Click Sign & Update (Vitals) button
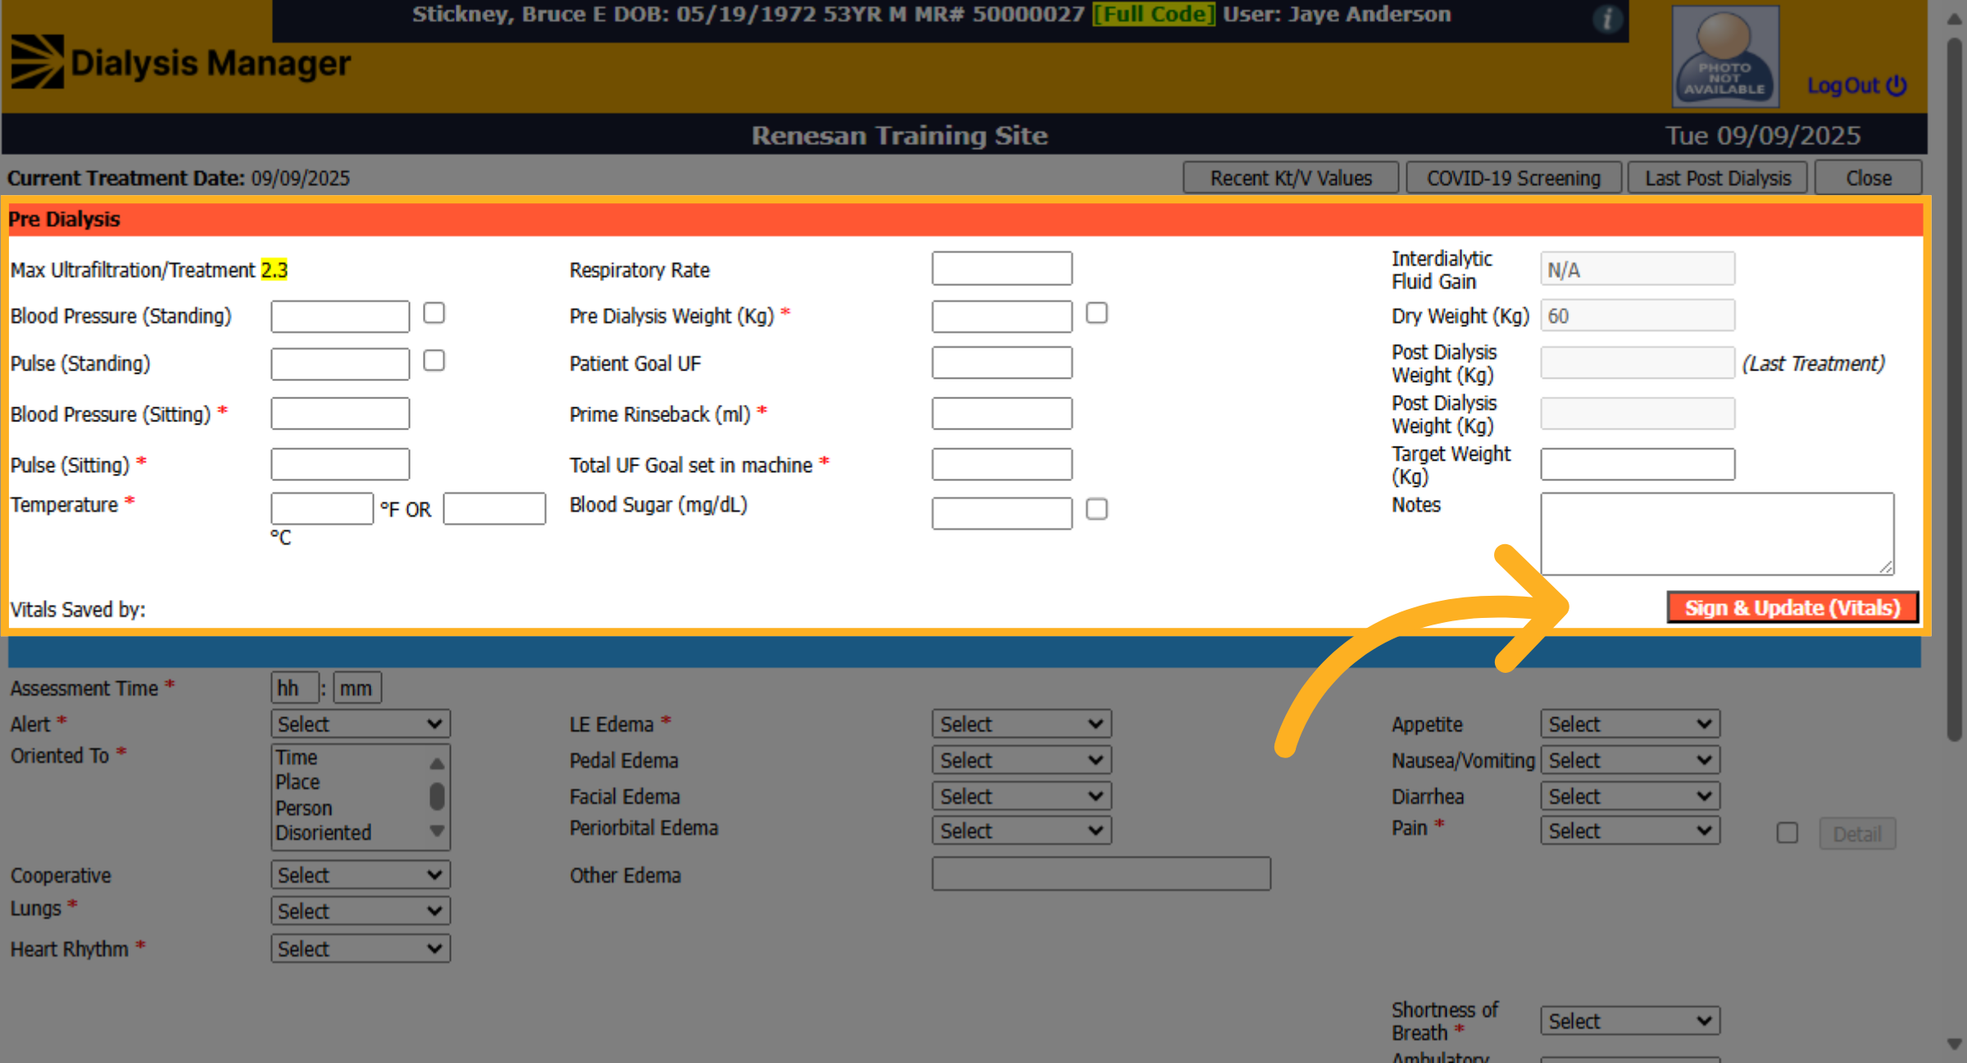 tap(1792, 607)
